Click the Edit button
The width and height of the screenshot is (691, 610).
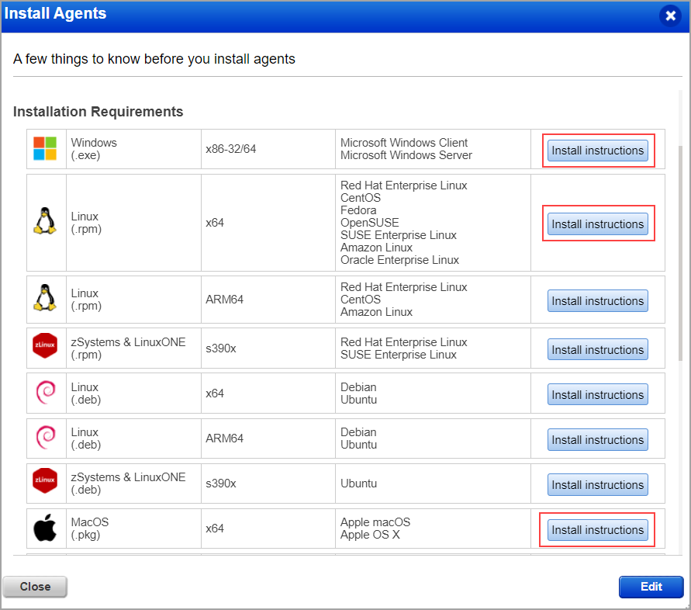(x=651, y=587)
